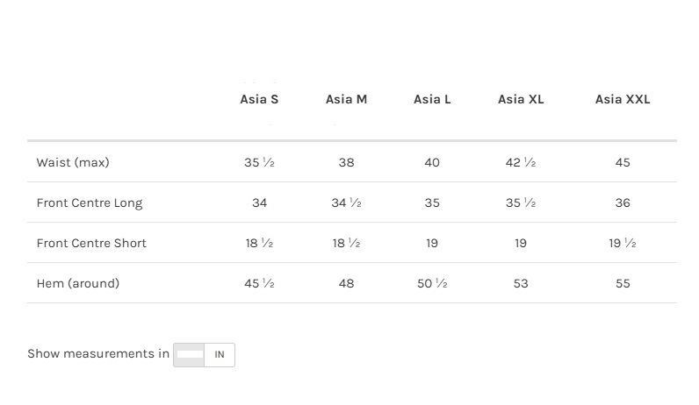
Task: Select the Asia M column header
Action: pos(346,100)
